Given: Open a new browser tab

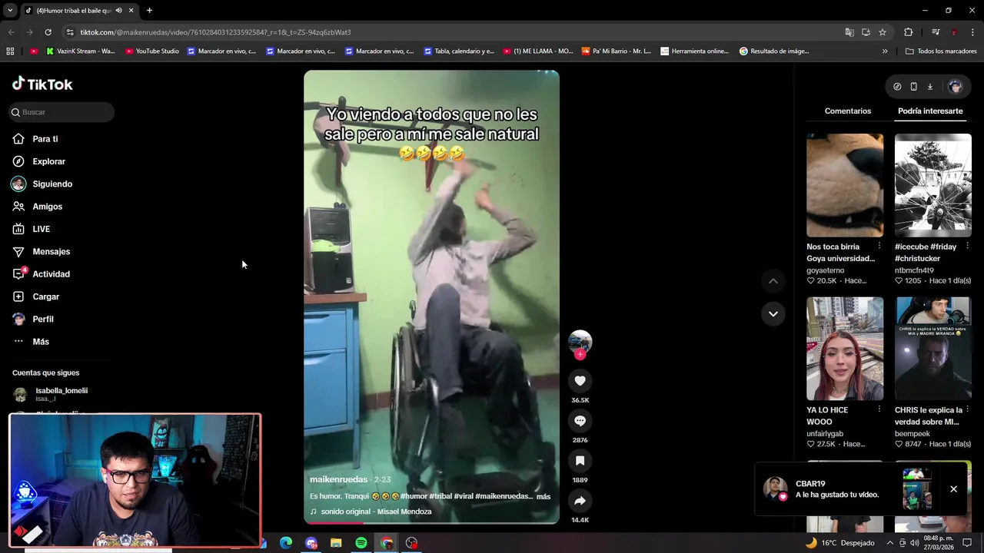Looking at the screenshot, I should coord(149,11).
